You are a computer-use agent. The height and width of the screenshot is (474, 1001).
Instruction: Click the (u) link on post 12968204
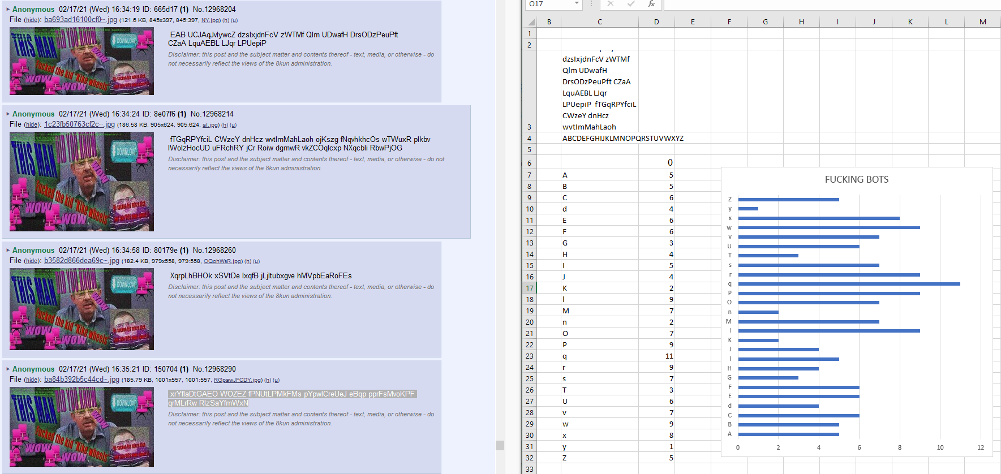click(234, 20)
